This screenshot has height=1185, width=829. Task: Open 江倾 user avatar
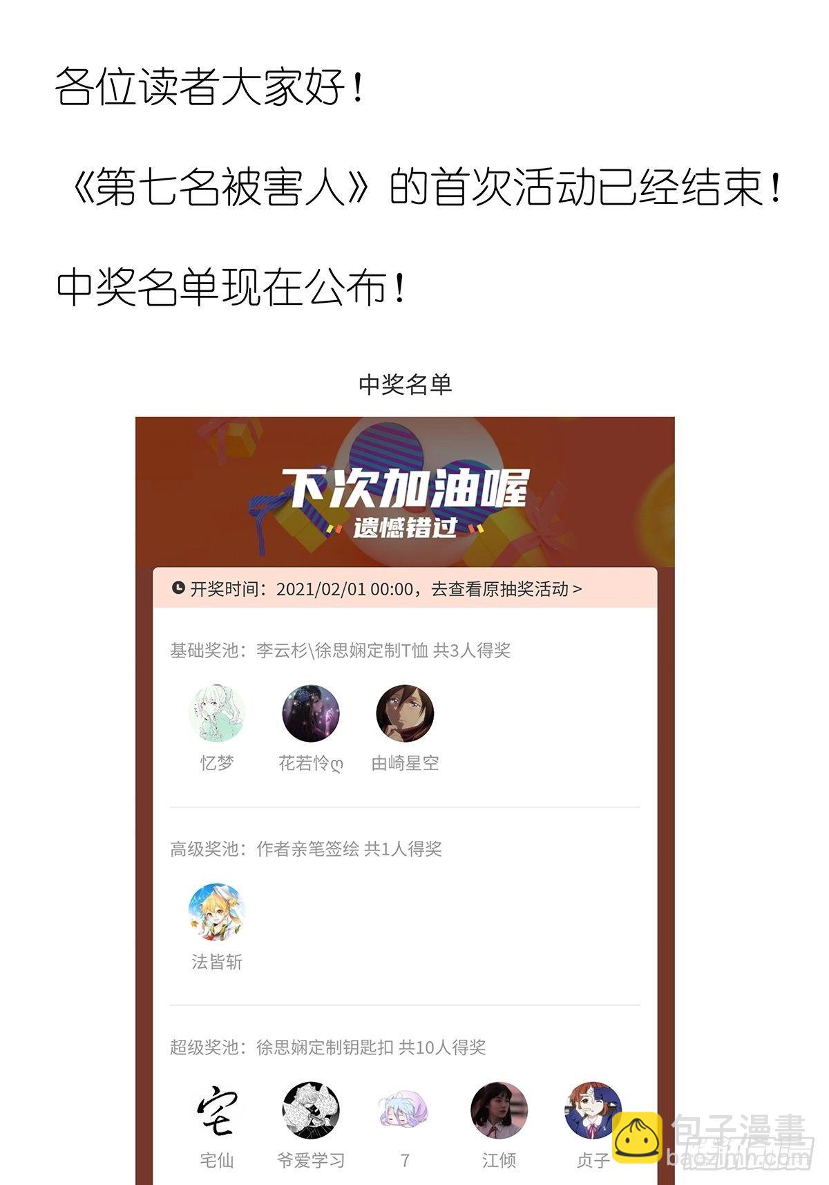pyautogui.click(x=499, y=1110)
